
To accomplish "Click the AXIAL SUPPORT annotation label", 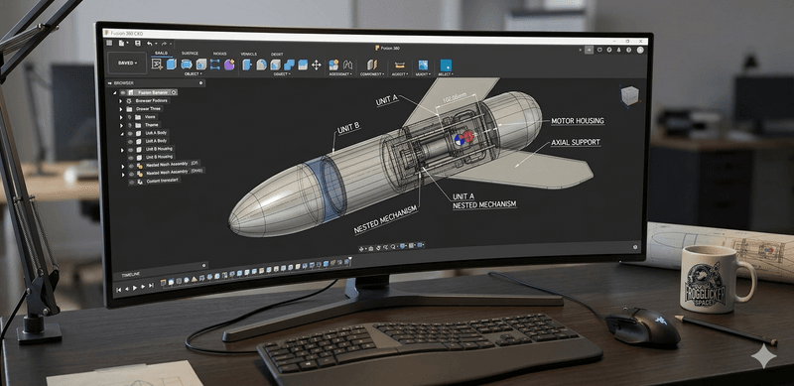I will click(x=576, y=143).
